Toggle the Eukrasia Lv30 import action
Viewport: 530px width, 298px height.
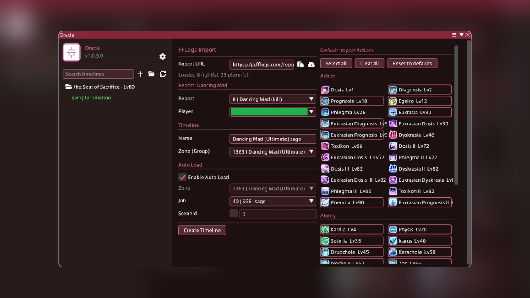[x=420, y=112]
